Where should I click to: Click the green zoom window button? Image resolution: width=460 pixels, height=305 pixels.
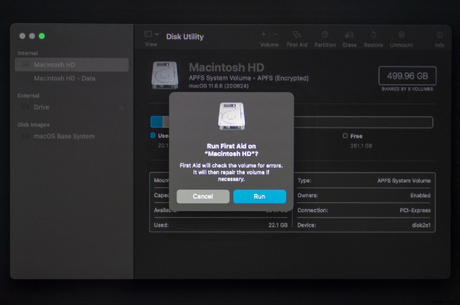point(42,36)
